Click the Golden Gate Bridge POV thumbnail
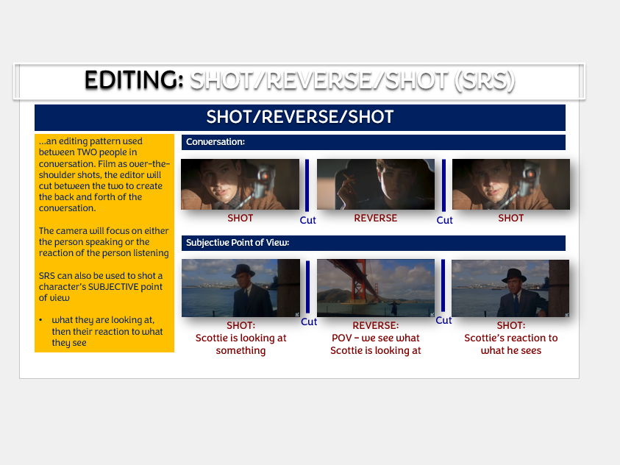620x465 pixels. click(376, 288)
